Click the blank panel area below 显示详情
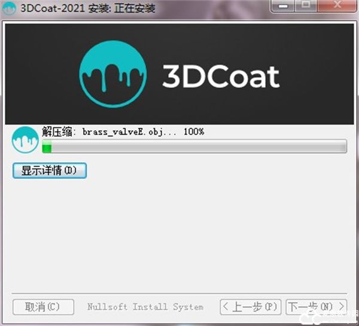359x326 pixels. 180,233
